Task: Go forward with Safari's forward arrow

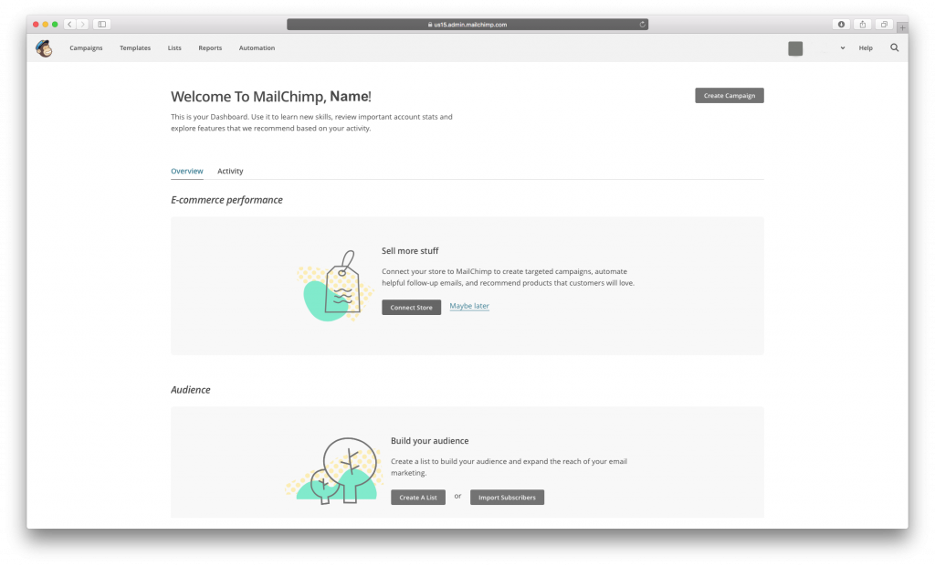Action: (x=83, y=25)
